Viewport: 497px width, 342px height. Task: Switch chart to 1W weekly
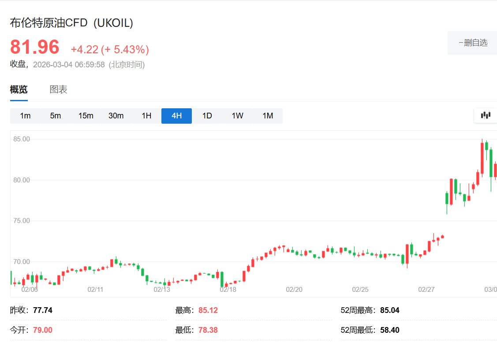pos(237,116)
